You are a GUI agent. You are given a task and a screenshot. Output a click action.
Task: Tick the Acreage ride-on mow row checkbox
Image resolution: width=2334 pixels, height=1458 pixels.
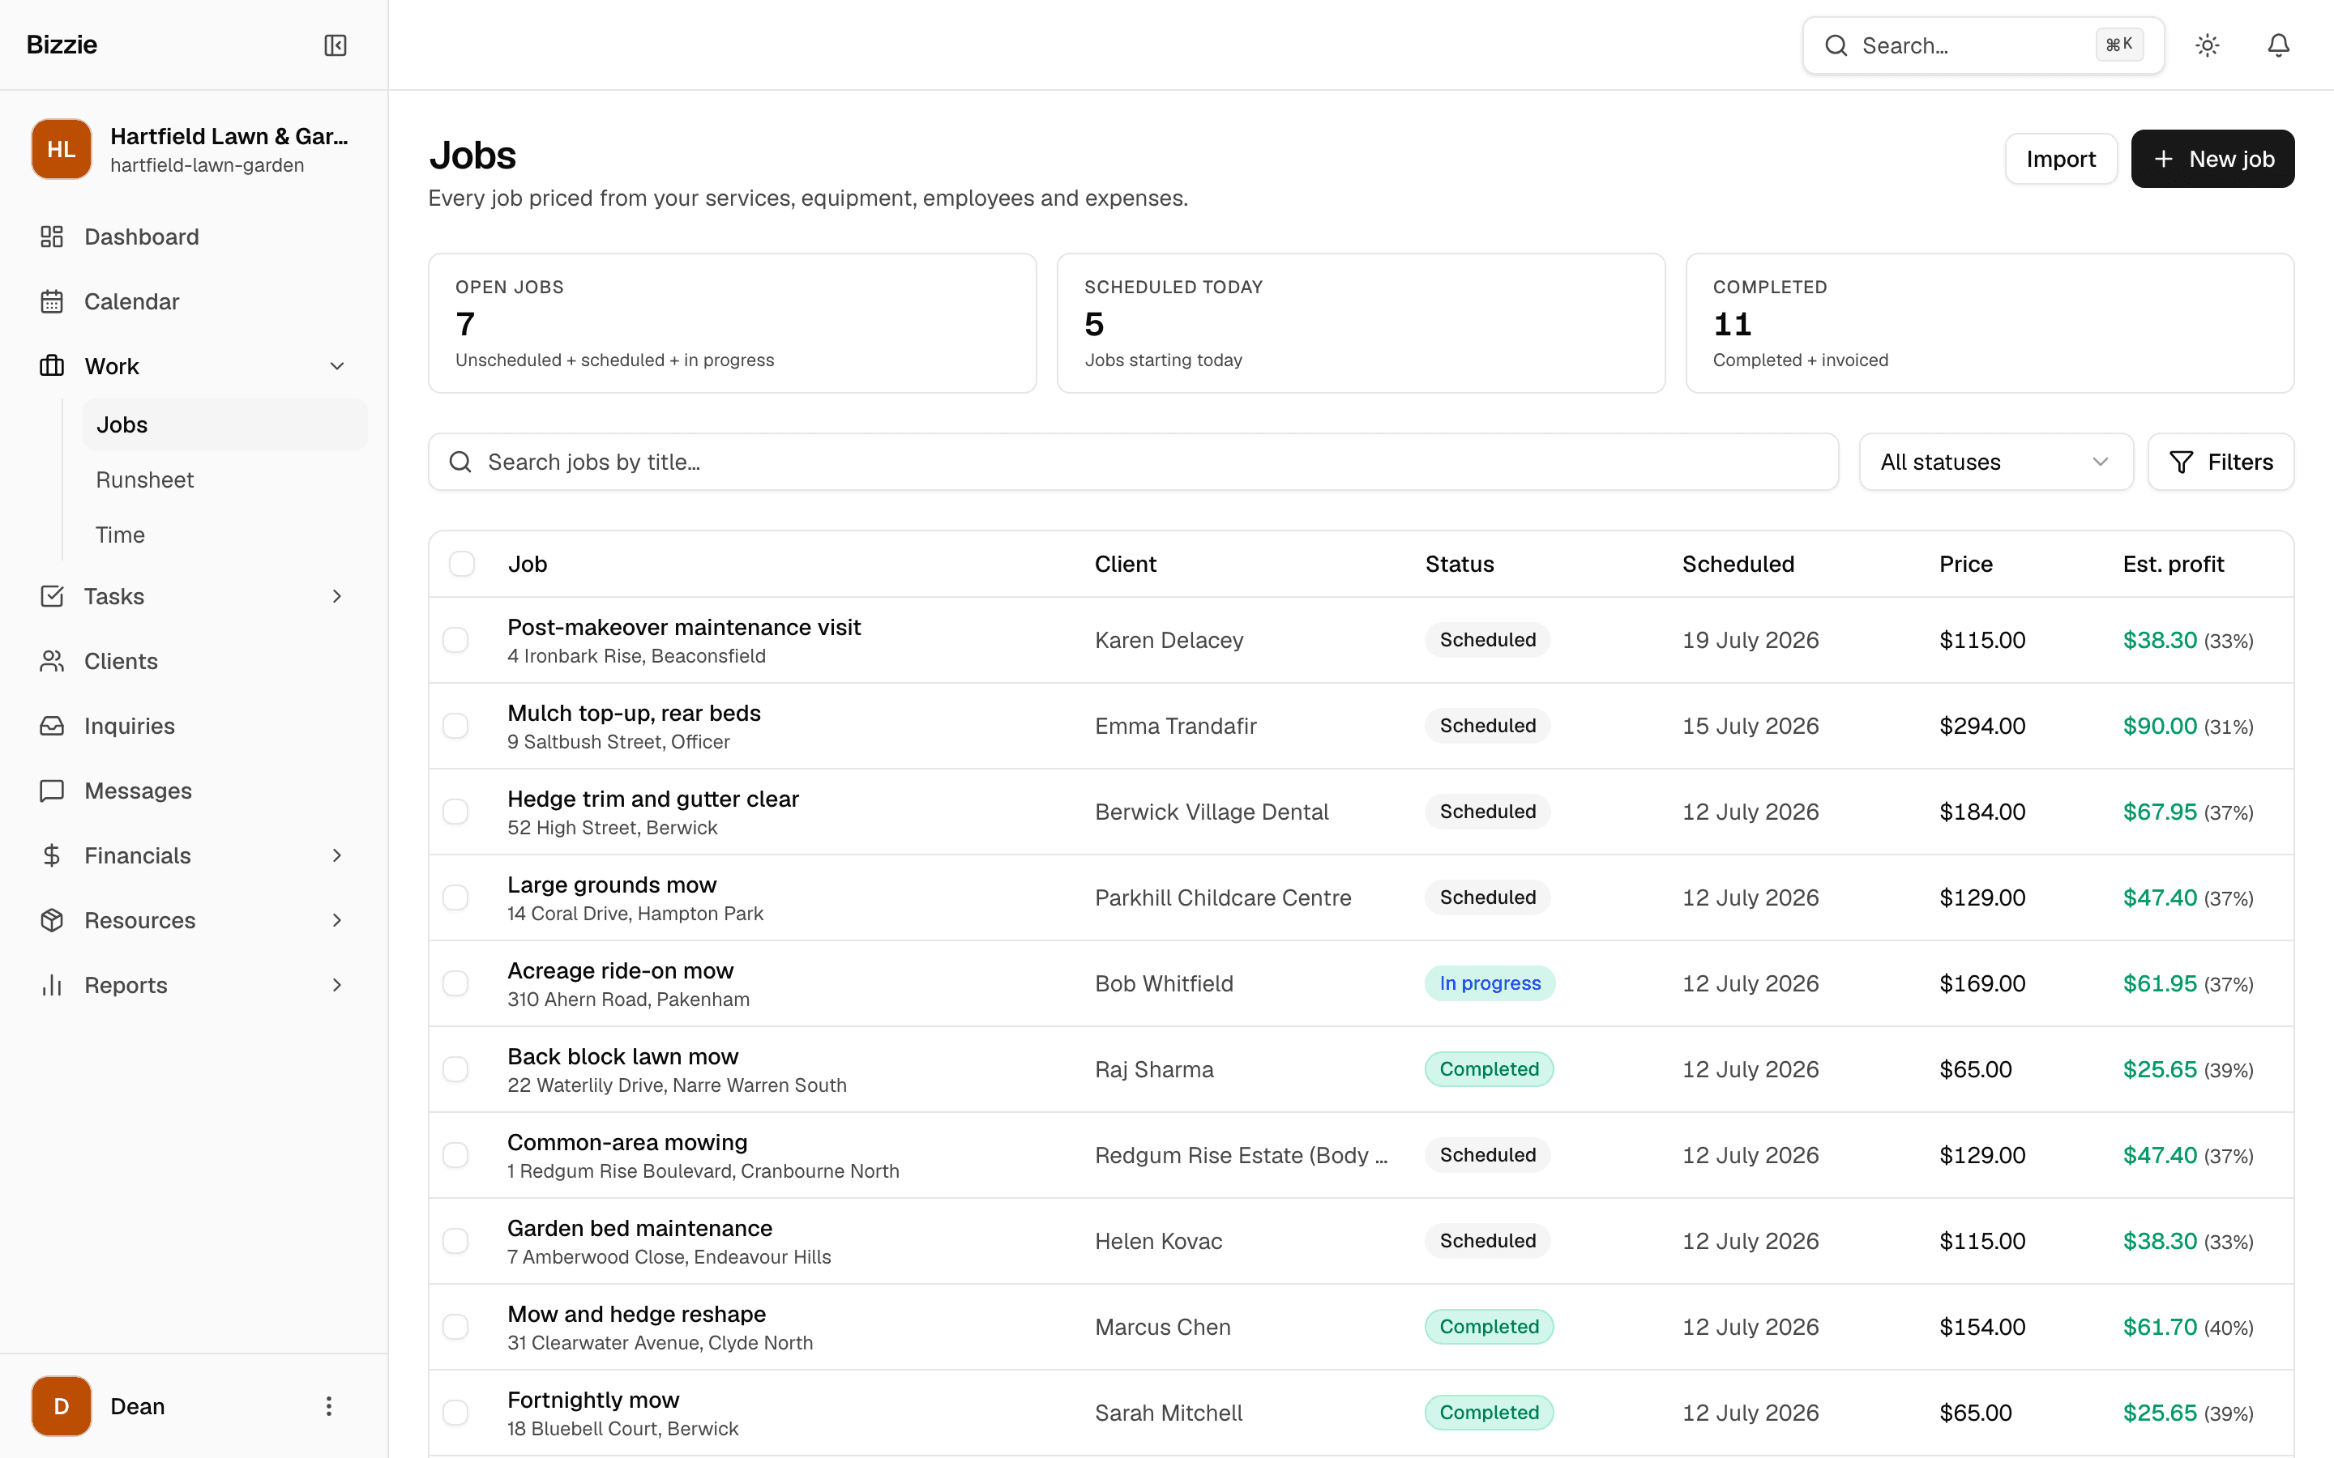(x=455, y=983)
